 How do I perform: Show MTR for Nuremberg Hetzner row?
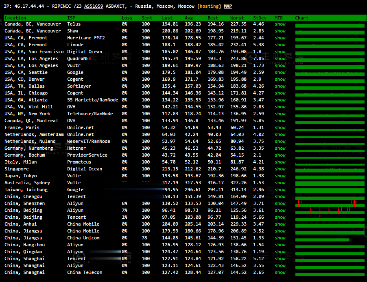[280, 148]
